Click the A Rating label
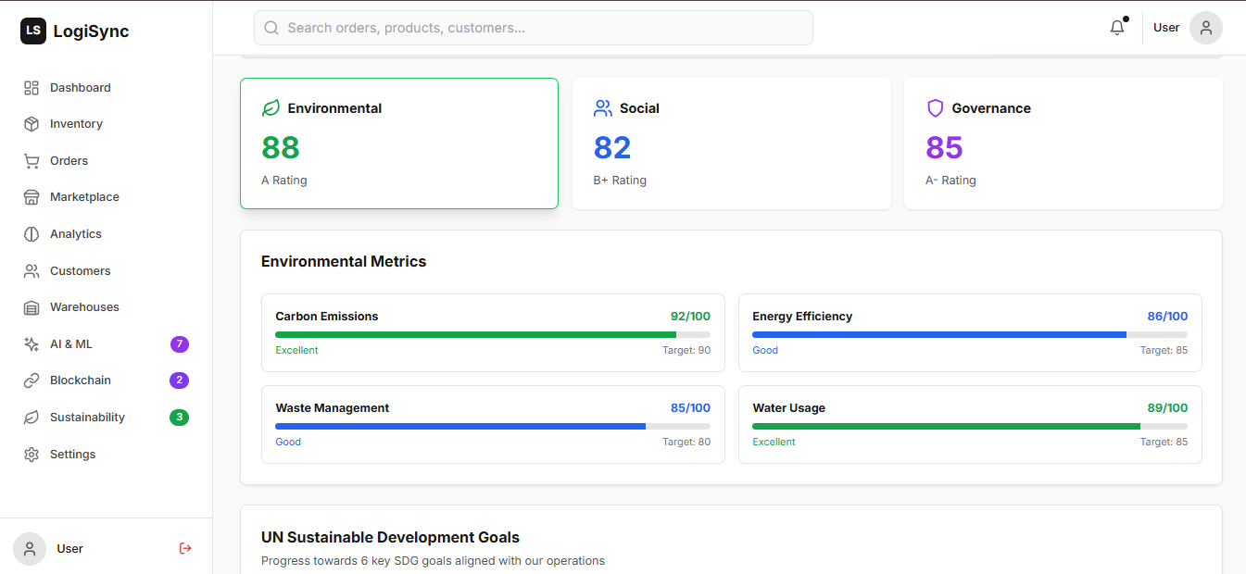 click(283, 181)
